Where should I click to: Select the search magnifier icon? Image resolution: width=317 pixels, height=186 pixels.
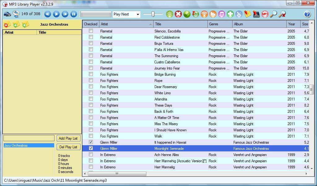click(273, 14)
